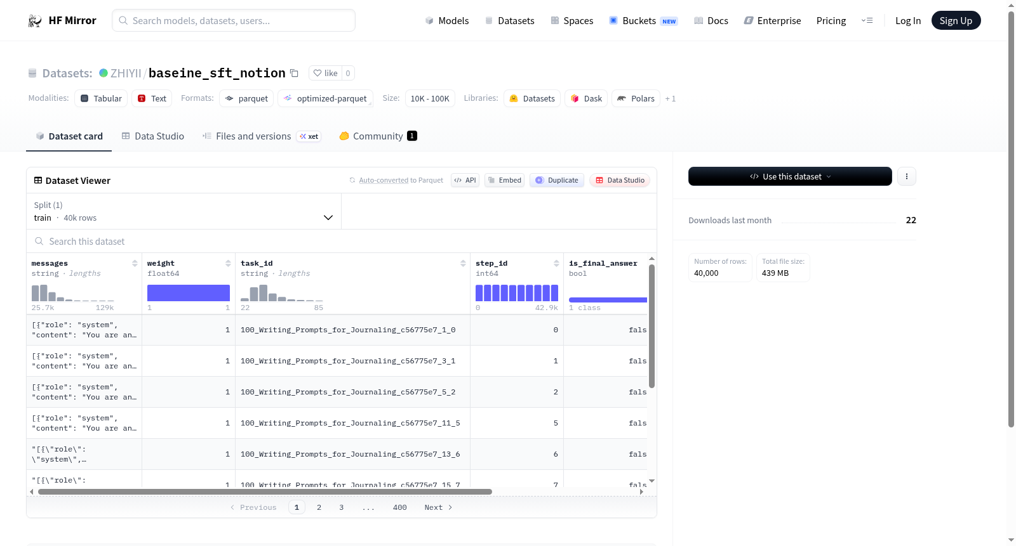Sort the step_id column
The image size is (1016, 546).
pos(556,263)
